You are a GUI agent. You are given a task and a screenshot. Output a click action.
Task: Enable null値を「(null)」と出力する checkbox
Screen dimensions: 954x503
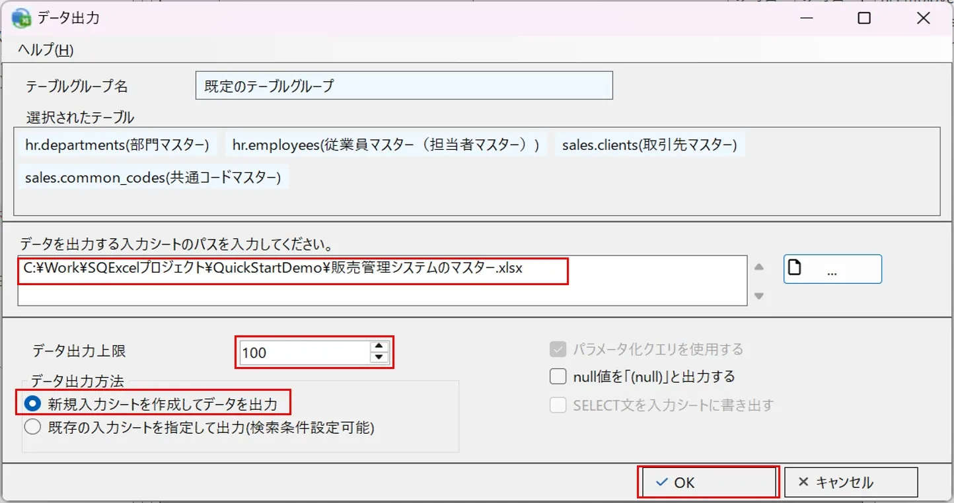558,377
